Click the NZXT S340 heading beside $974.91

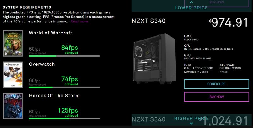click(x=149, y=21)
